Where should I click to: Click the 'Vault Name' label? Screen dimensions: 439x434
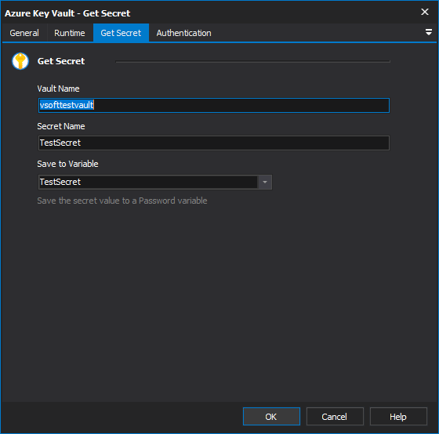[x=58, y=89]
